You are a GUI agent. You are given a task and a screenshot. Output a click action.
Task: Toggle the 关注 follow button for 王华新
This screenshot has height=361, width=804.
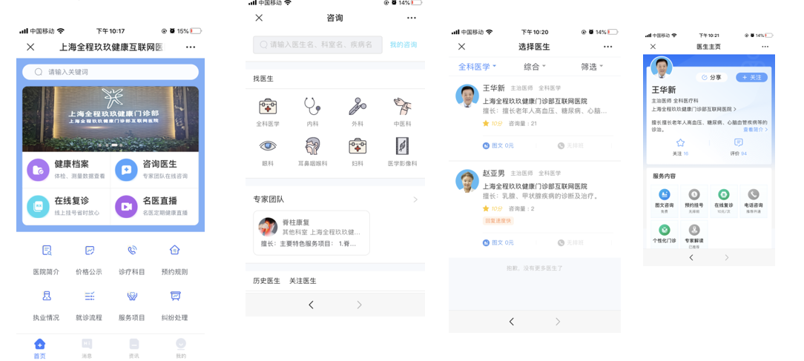pos(751,77)
